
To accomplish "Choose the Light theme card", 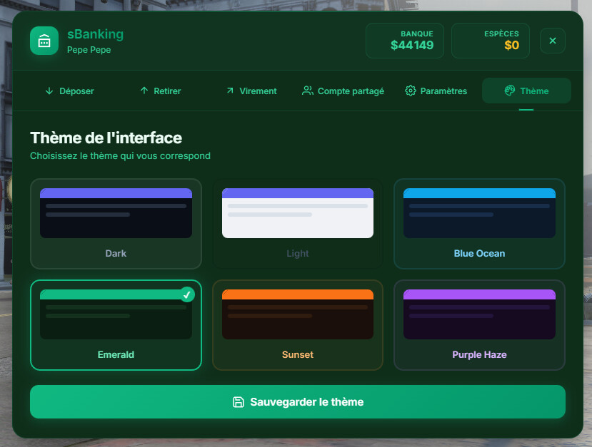I will 298,224.
